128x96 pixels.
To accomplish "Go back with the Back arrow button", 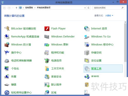I will click(x=4, y=8).
